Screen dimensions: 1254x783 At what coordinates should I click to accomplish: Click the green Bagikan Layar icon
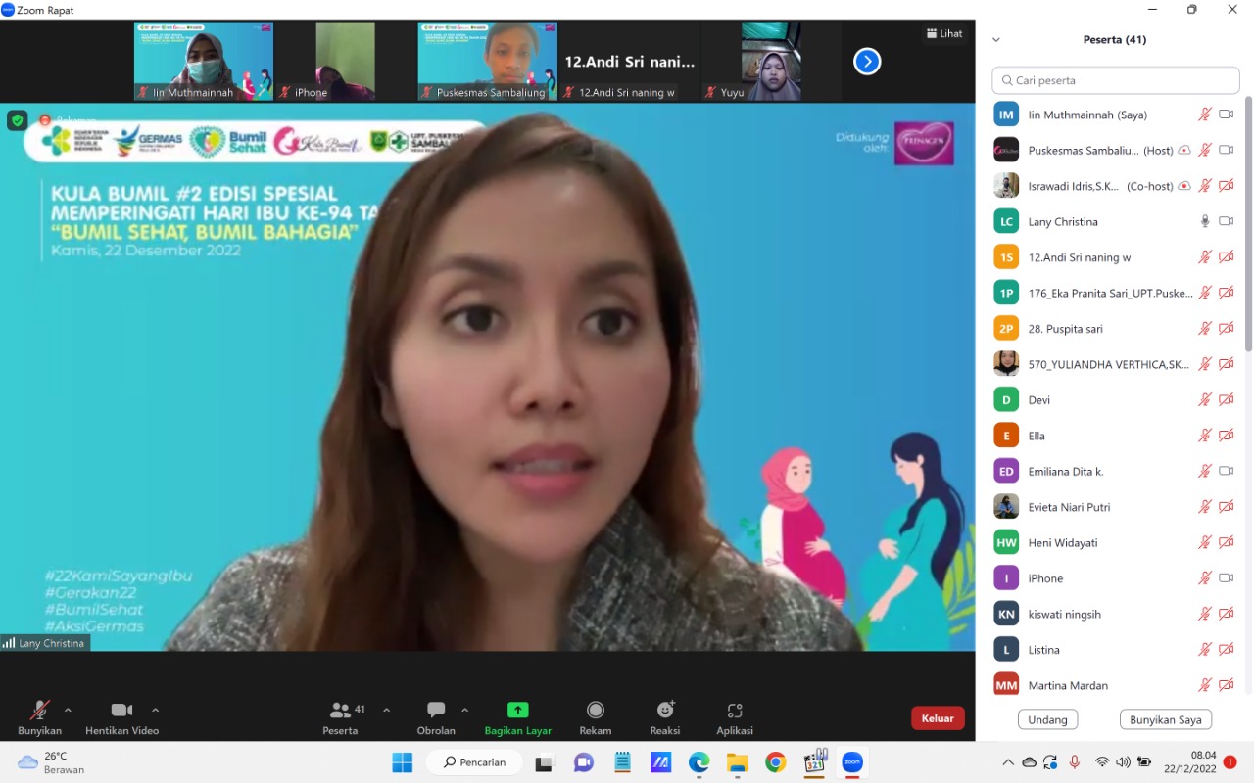[517, 711]
